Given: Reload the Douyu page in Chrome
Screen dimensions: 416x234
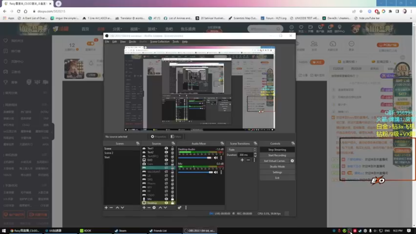Looking at the screenshot, I should 19,11.
